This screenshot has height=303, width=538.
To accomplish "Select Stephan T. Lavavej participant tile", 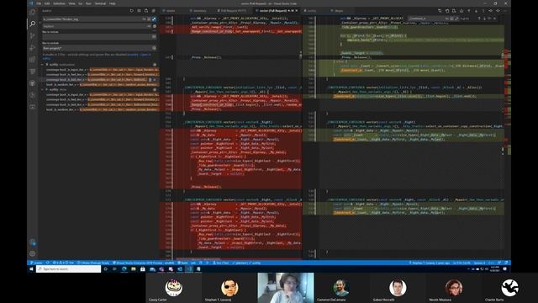I will pyautogui.click(x=229, y=288).
